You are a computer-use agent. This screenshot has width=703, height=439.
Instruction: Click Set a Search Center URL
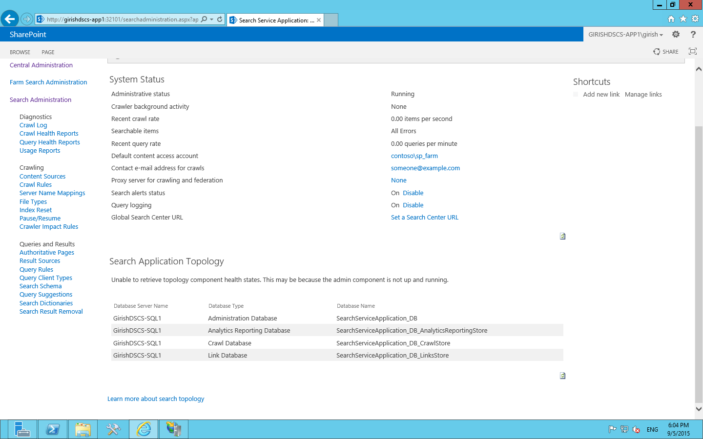[x=425, y=217]
